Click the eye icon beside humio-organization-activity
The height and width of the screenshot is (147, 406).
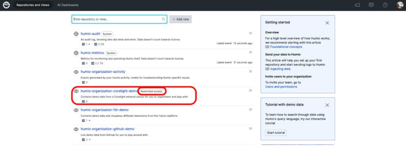pyautogui.click(x=76, y=72)
